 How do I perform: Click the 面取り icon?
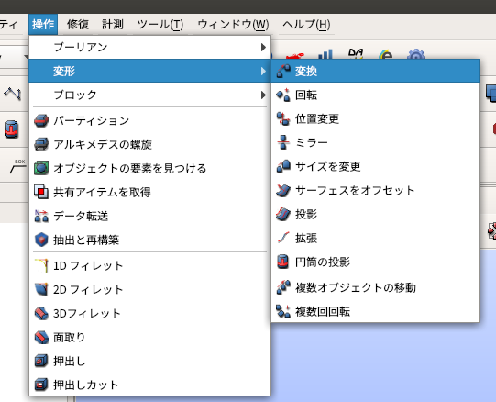(41, 338)
